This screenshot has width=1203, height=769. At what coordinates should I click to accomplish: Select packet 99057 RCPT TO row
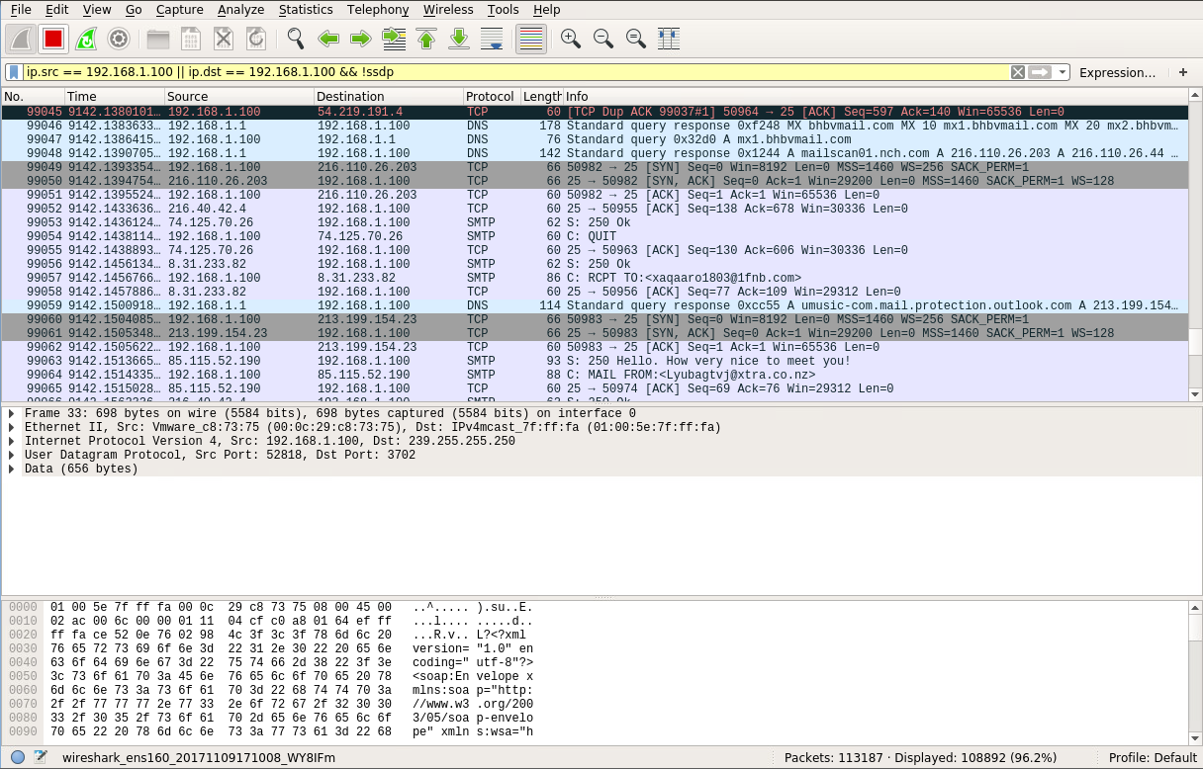[x=593, y=278]
